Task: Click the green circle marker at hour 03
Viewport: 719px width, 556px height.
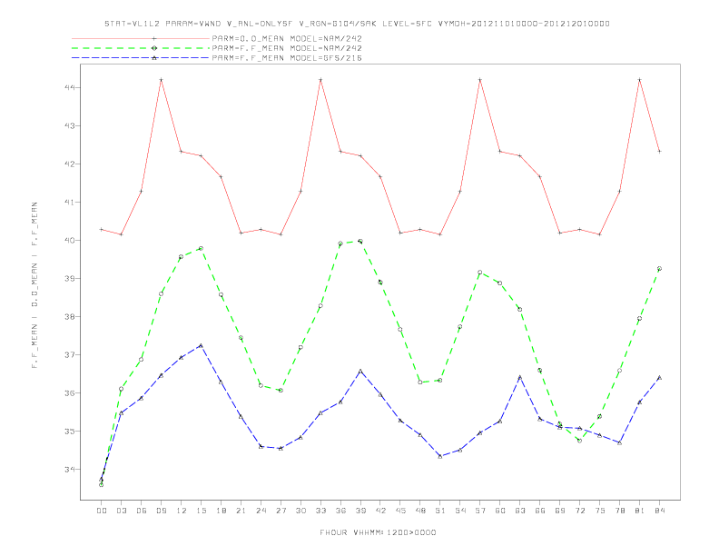Action: (x=121, y=389)
